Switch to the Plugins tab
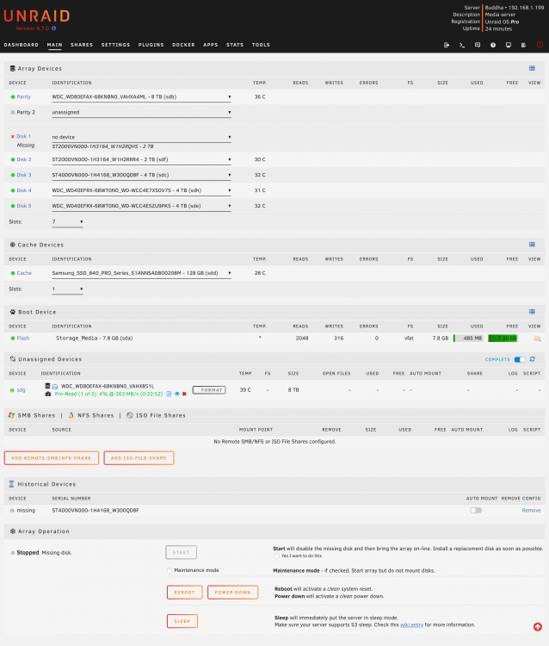The width and height of the screenshot is (549, 646). click(x=151, y=45)
